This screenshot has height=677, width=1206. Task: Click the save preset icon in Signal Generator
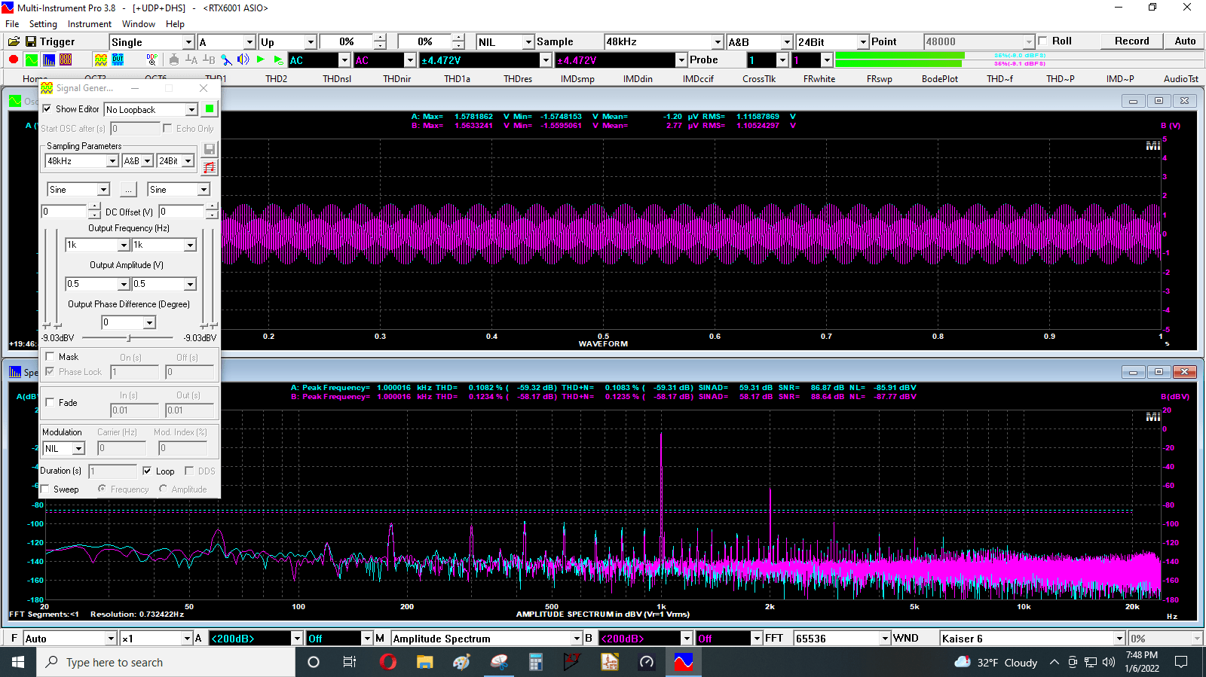[x=210, y=149]
